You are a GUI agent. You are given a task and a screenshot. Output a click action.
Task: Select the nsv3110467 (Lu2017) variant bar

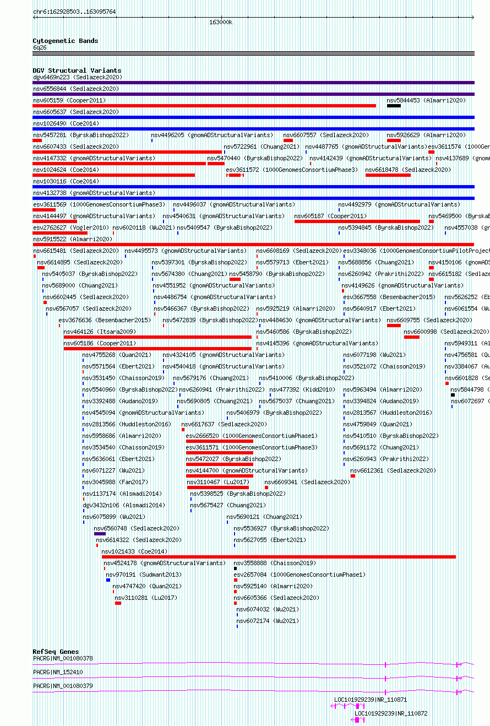[218, 487]
